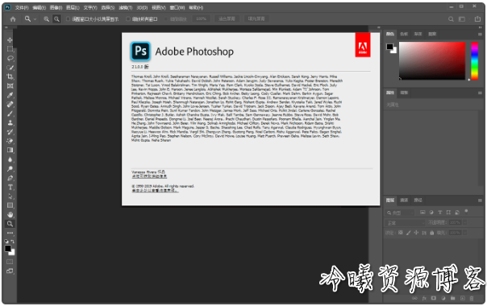Select the History Brush tool
The image size is (487, 306).
click(x=10, y=132)
